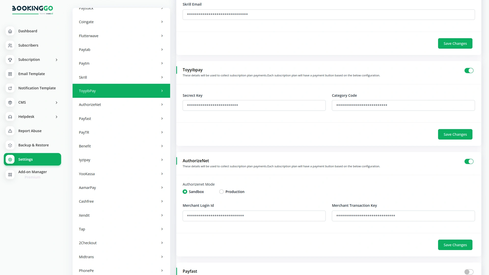This screenshot has height=275, width=489.
Task: Save changes for Toyyibpay configuration
Action: (x=455, y=134)
